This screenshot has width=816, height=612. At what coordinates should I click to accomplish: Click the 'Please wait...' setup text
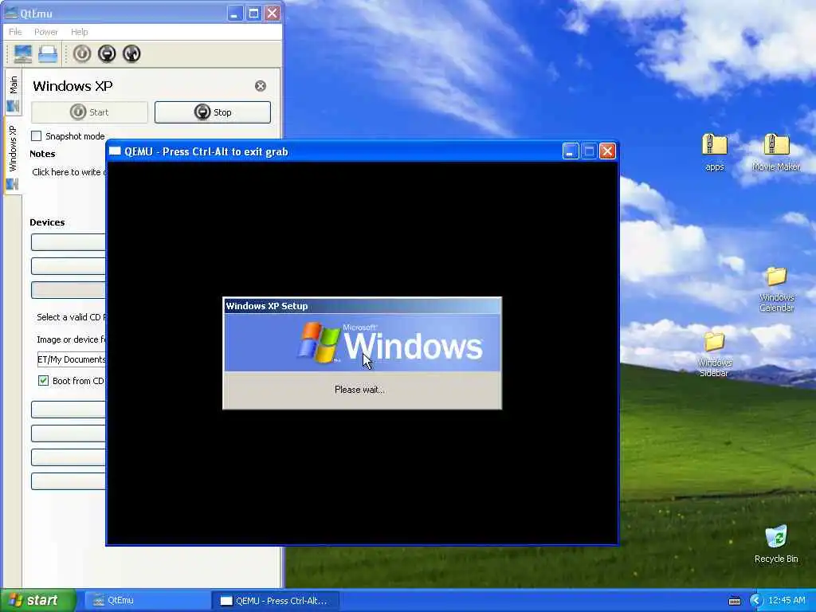[x=359, y=390]
